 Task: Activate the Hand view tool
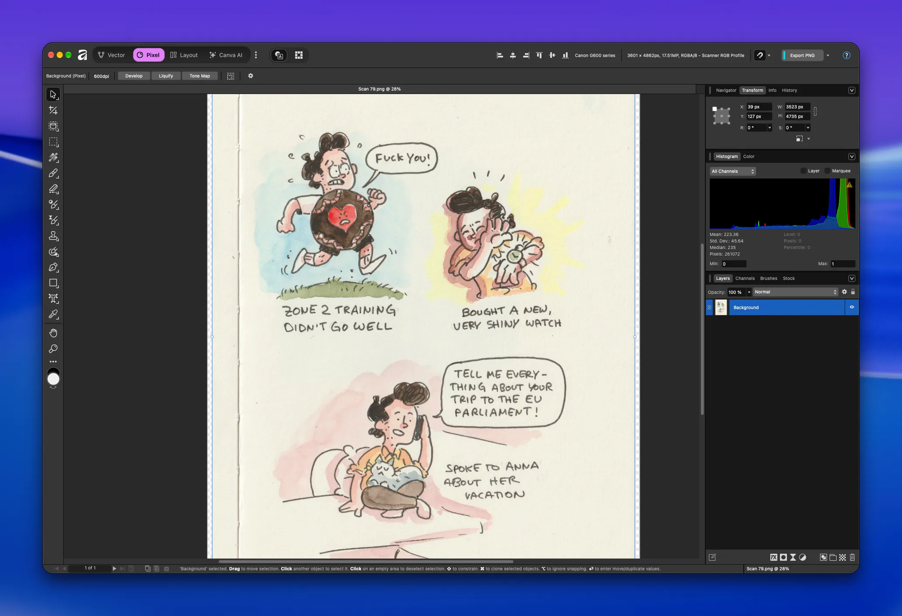(53, 333)
